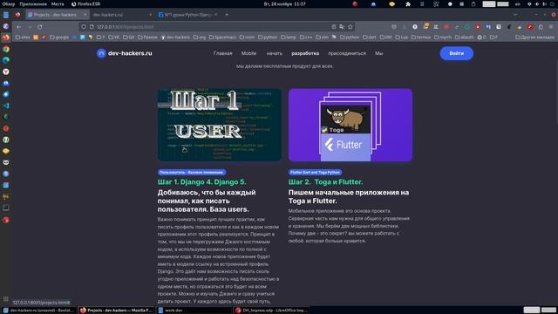Open the extensions puzzle icon in the toolbar
The width and height of the screenshot is (558, 314).
[x=541, y=27]
